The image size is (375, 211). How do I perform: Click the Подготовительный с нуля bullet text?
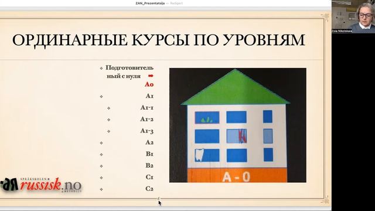click(129, 72)
